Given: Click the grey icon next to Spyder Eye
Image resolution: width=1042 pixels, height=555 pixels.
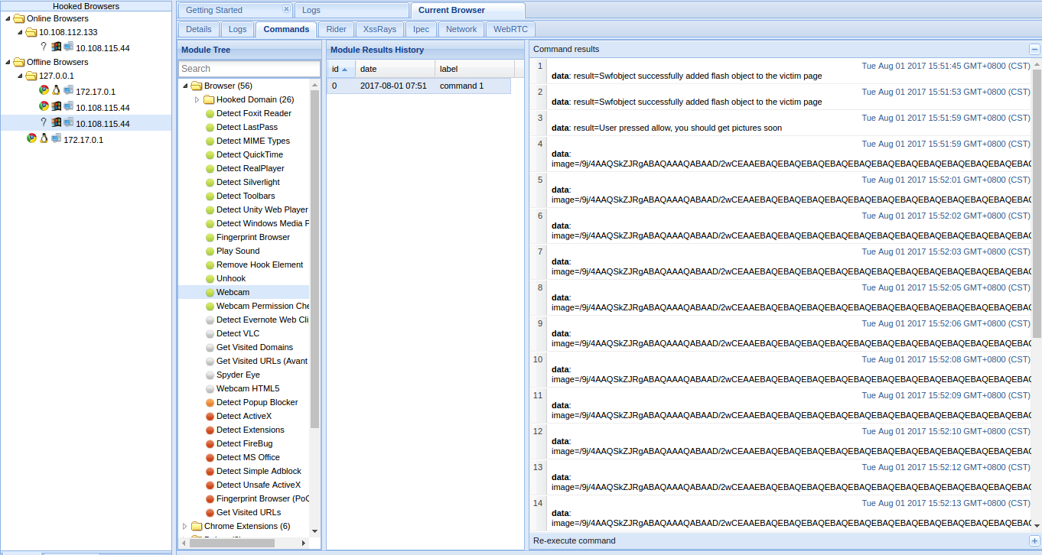Looking at the screenshot, I should click(210, 375).
